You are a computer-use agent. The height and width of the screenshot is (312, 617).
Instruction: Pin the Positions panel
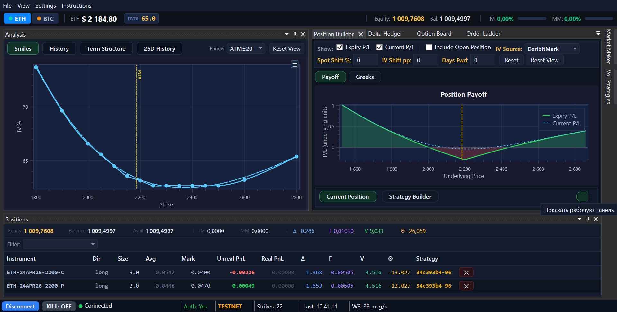pyautogui.click(x=588, y=219)
